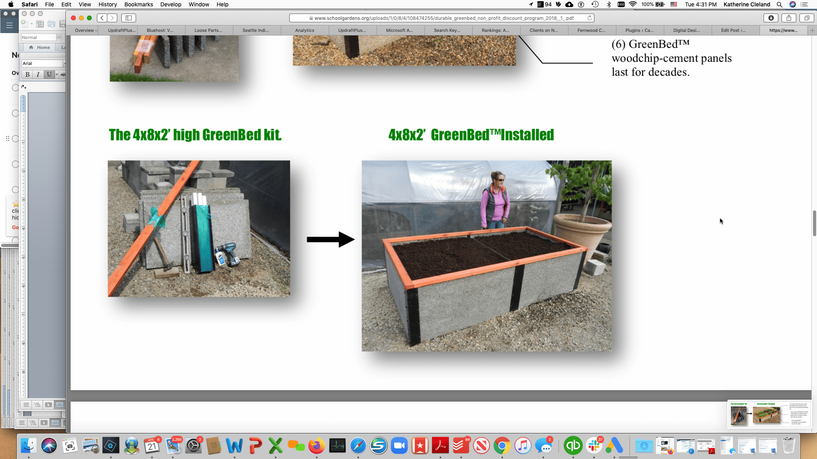817x459 pixels.
Task: Open System Preferences in the Dock
Action: [x=193, y=445]
